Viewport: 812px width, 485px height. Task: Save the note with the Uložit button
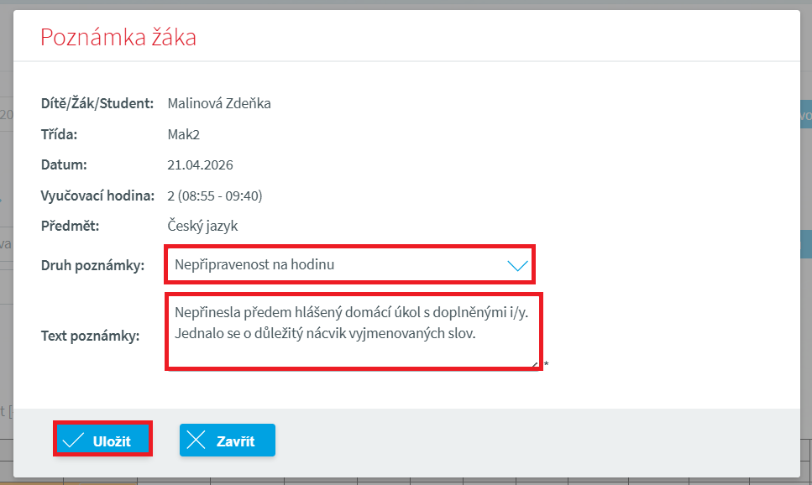(x=103, y=441)
